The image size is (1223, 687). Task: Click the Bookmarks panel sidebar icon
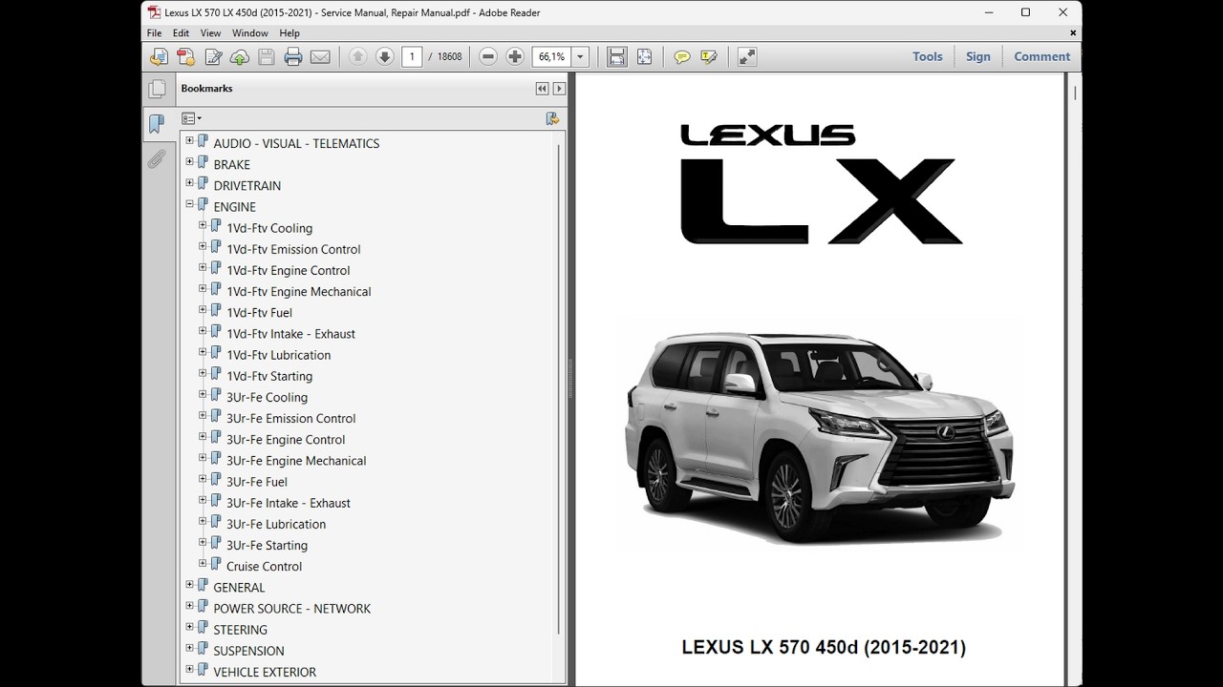tap(157, 123)
